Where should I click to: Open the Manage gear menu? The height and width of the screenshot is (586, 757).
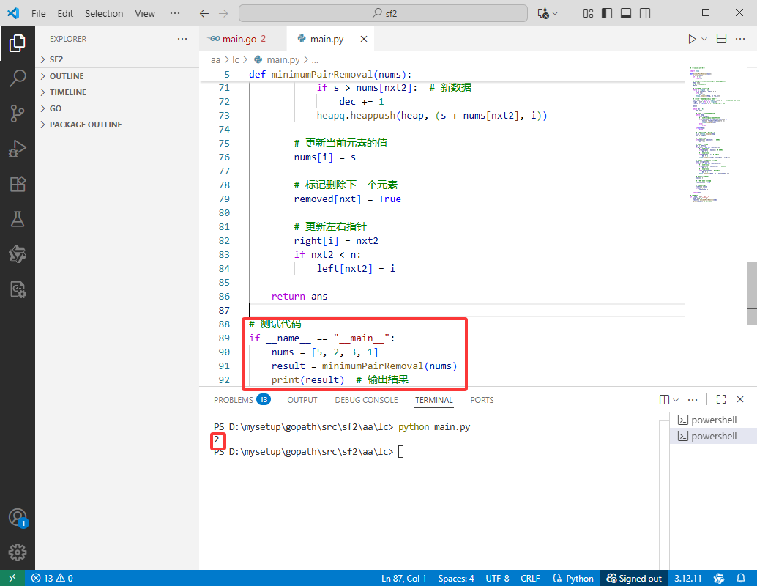click(x=18, y=552)
